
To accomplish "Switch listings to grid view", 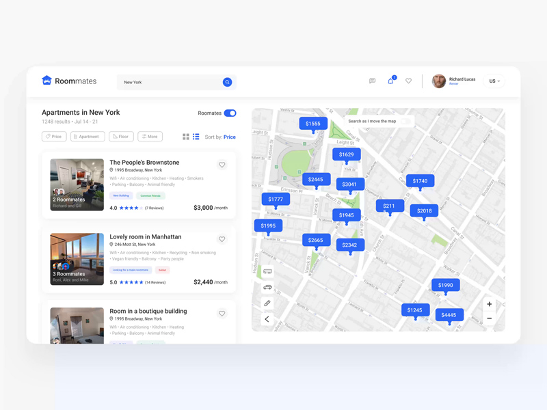I will [185, 136].
